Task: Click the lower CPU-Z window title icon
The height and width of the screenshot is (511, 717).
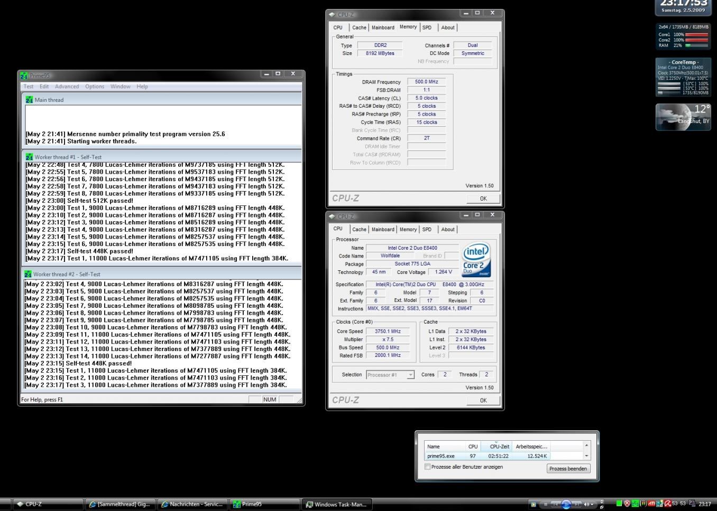Action: [x=332, y=216]
